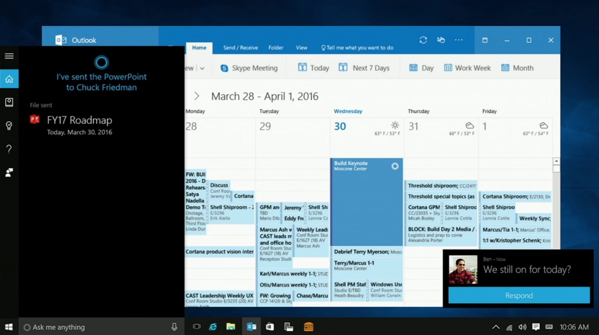Launch Microsoft Edge from taskbar
Viewport: 599px width, 335px height.
click(x=213, y=327)
